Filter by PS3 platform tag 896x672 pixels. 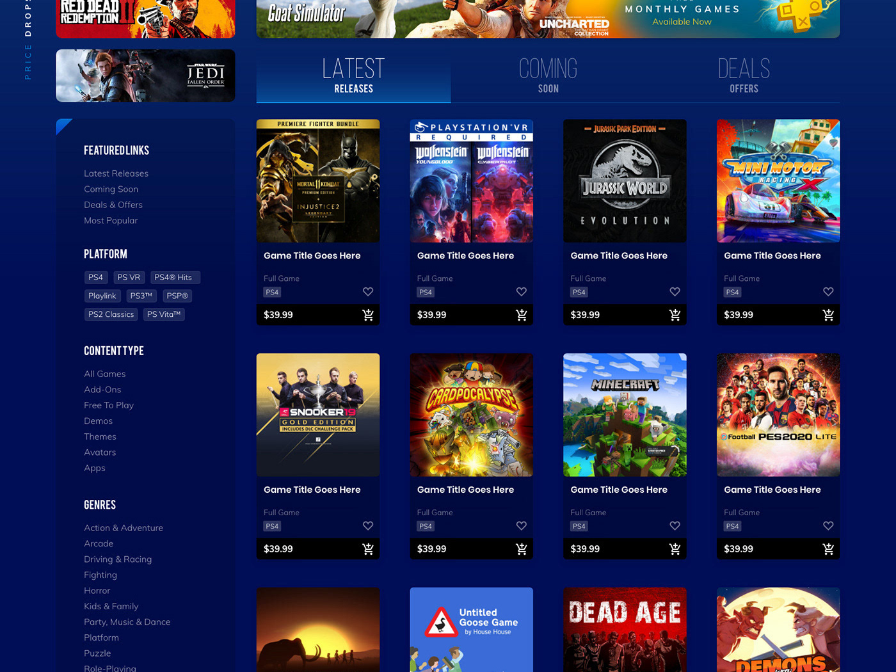click(x=141, y=296)
